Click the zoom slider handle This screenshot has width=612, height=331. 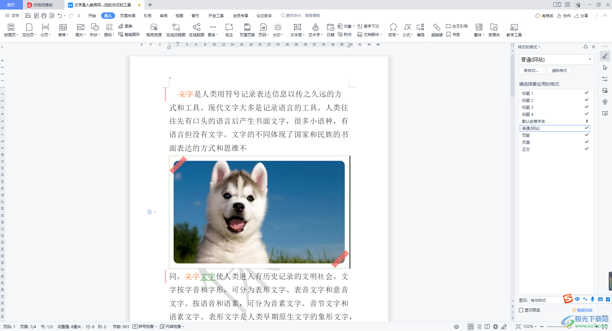pyautogui.click(x=569, y=327)
